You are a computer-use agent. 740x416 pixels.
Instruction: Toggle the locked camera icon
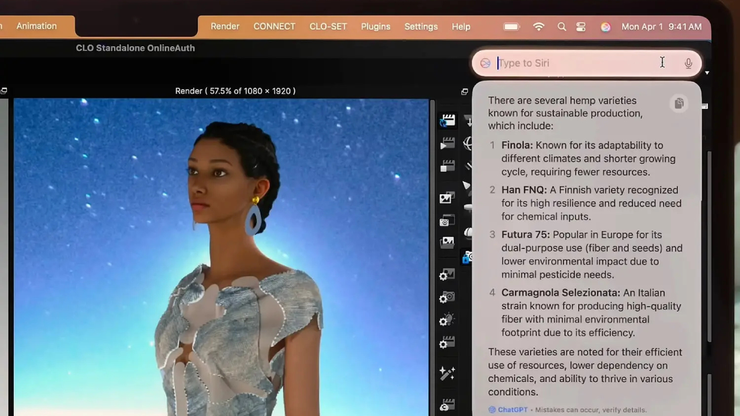pos(467,257)
